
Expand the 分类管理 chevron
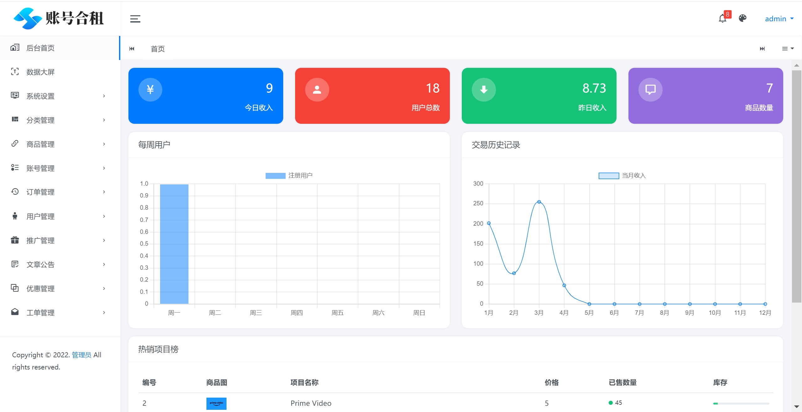pos(104,120)
